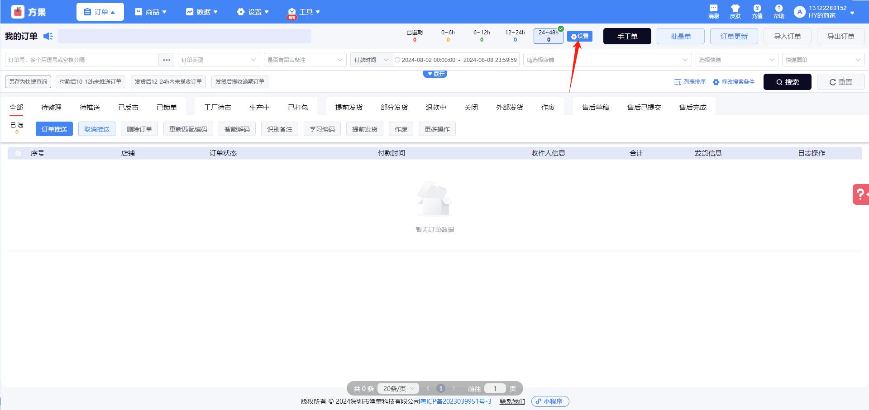Click the 重置 reset button

pos(841,82)
